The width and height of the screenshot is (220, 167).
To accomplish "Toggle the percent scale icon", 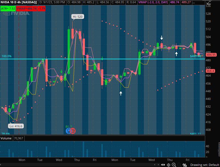I will 185,165.
